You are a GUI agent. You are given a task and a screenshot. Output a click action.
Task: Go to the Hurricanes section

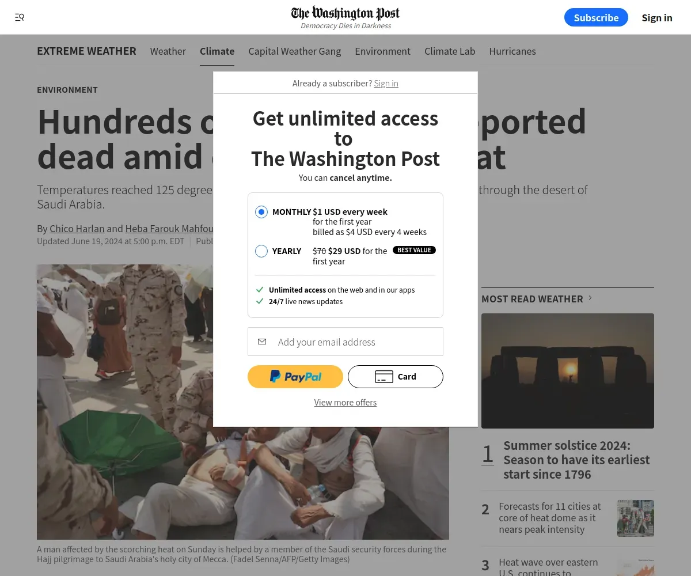[x=512, y=51]
